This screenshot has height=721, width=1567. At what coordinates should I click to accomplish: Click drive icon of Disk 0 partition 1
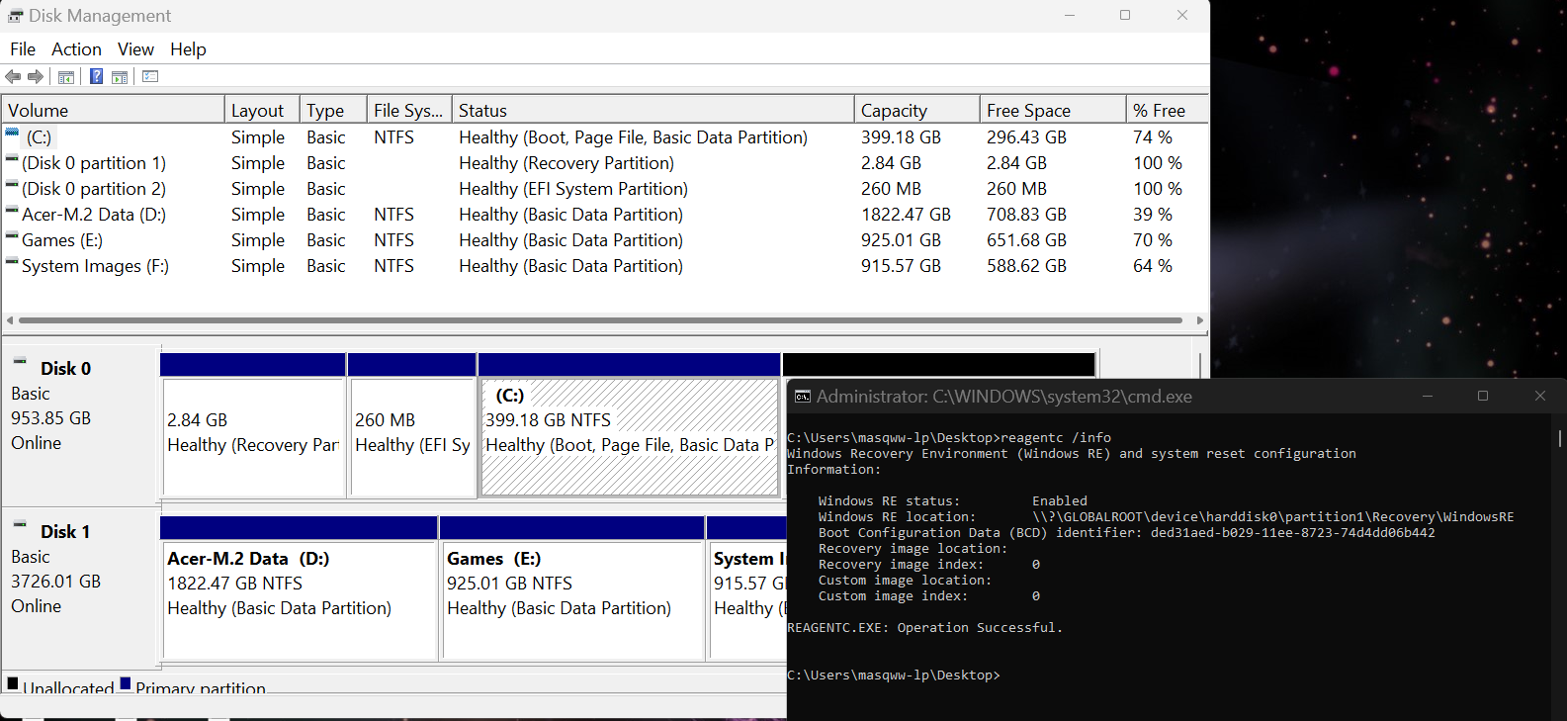(x=12, y=158)
